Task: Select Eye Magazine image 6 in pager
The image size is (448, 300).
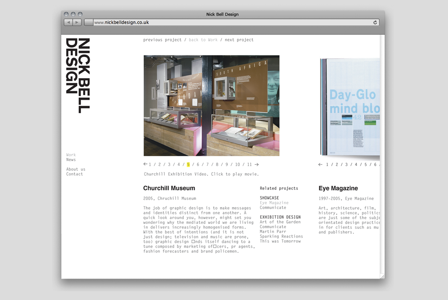Action: [375, 164]
